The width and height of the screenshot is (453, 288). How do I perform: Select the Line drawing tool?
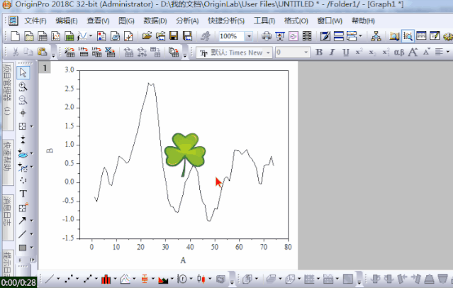click(23, 233)
